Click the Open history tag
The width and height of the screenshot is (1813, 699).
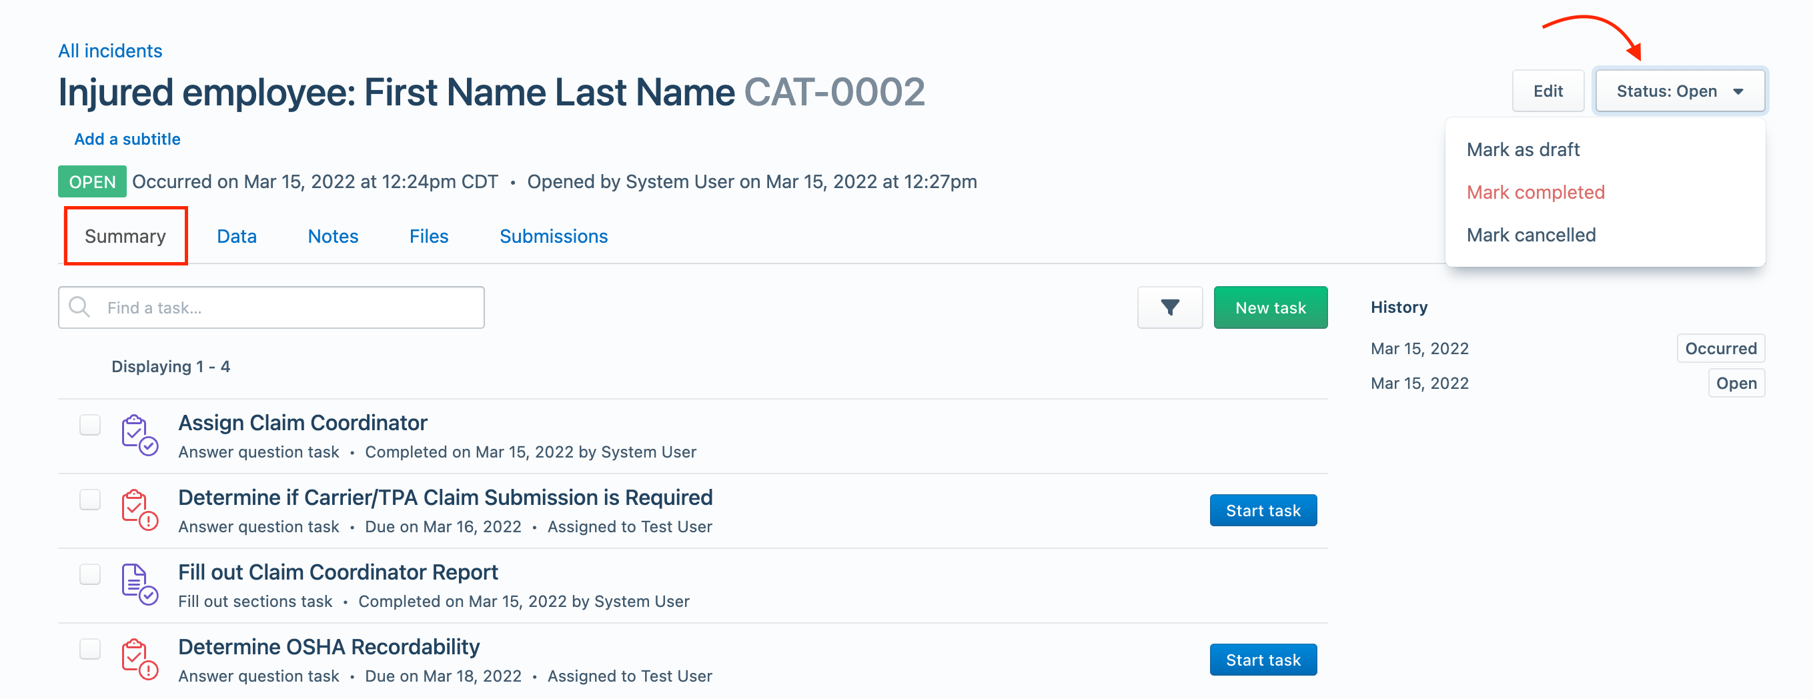tap(1736, 383)
